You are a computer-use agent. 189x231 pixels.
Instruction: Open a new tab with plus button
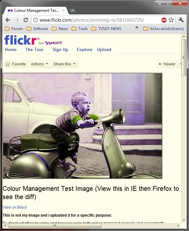pyautogui.click(x=73, y=11)
